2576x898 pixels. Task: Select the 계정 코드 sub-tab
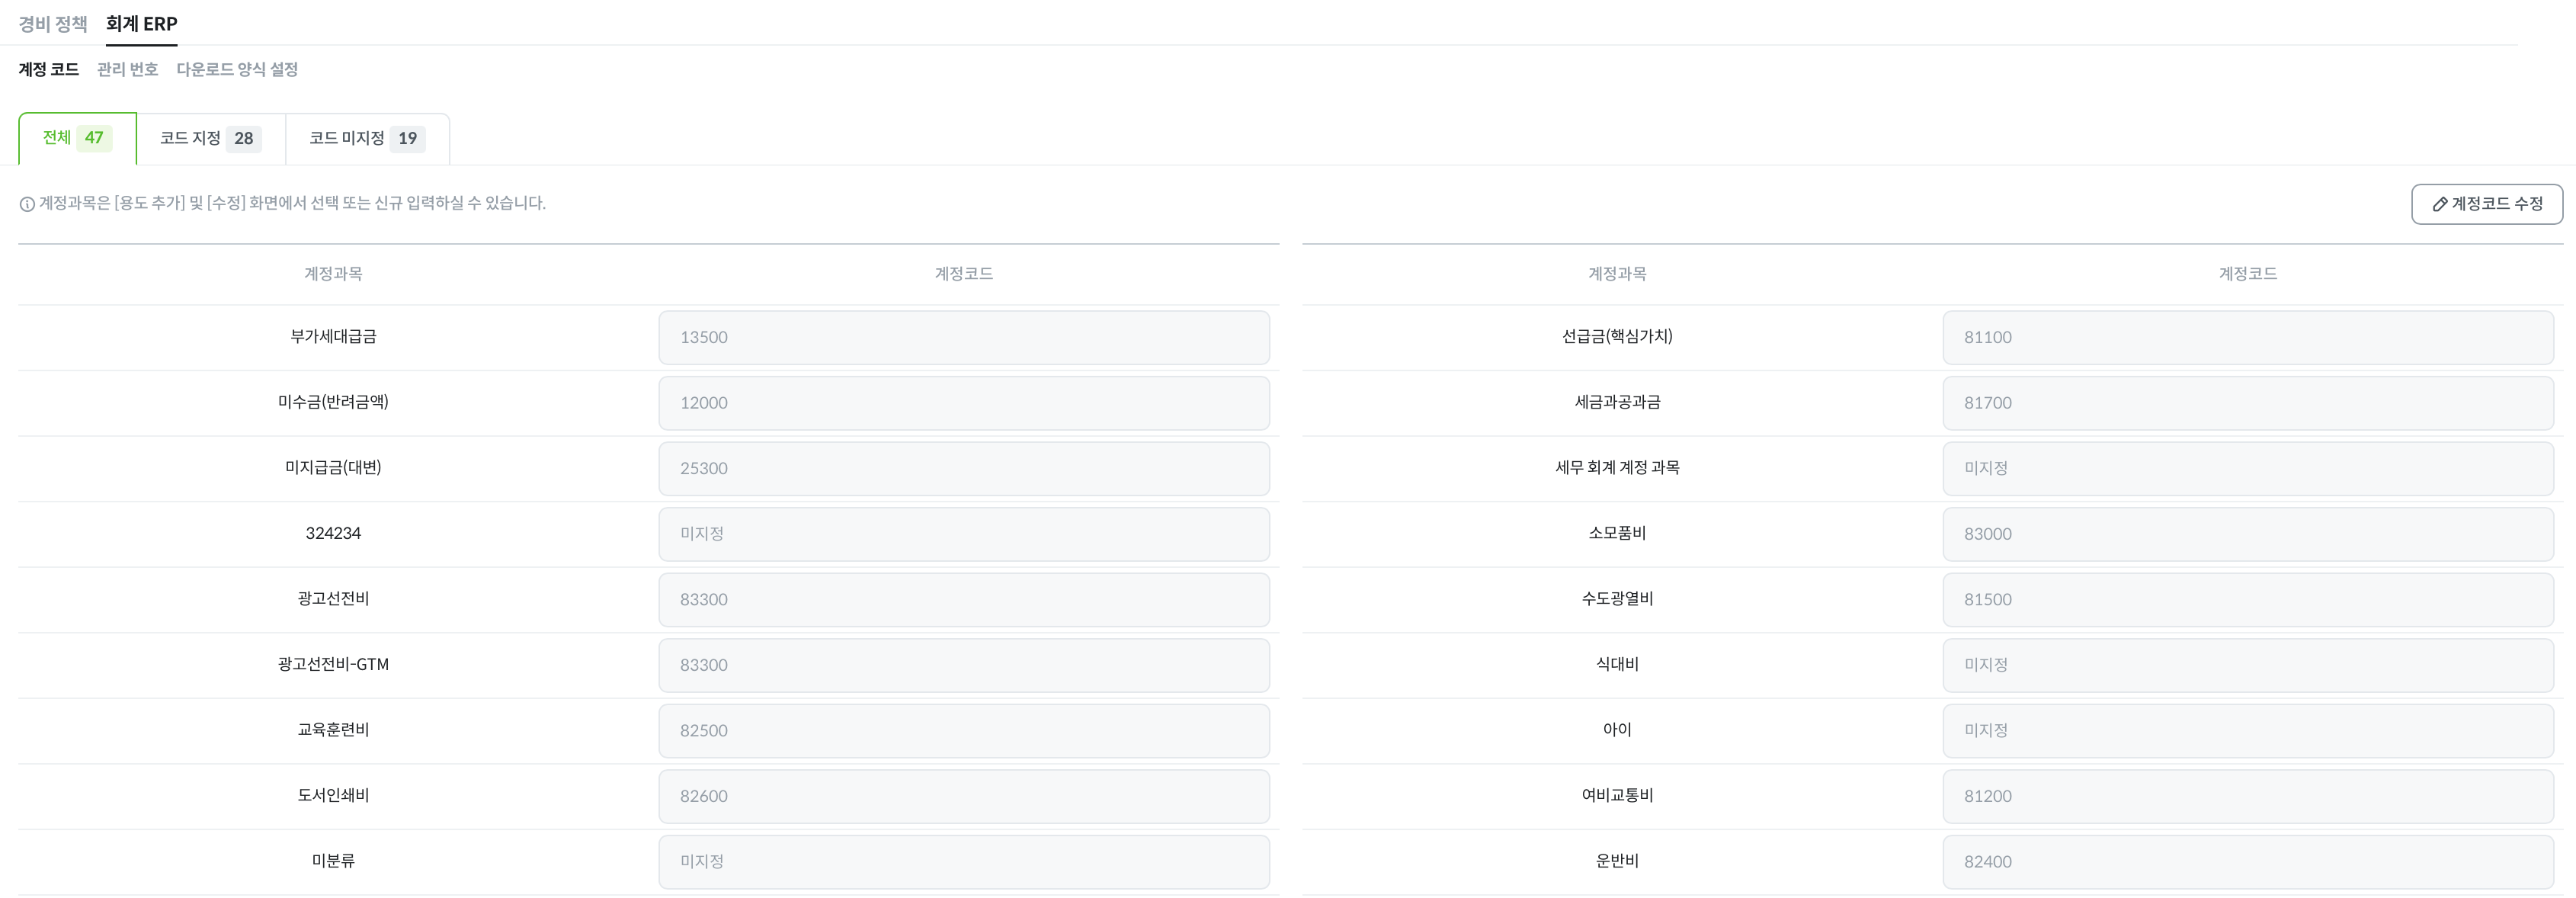tap(48, 69)
